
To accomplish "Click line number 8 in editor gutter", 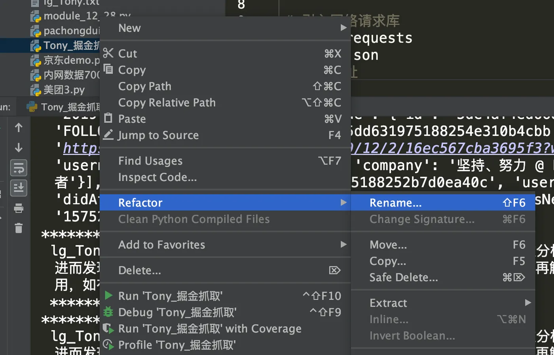I will click(241, 5).
